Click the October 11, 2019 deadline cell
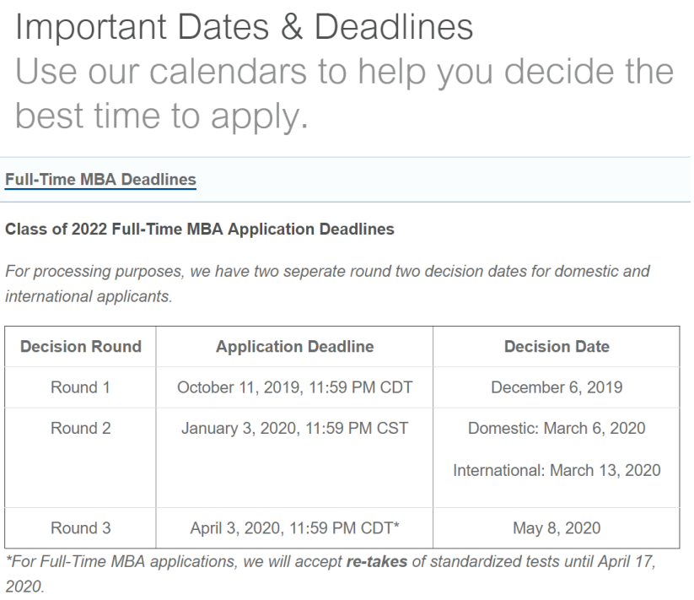The image size is (694, 600). tap(294, 387)
